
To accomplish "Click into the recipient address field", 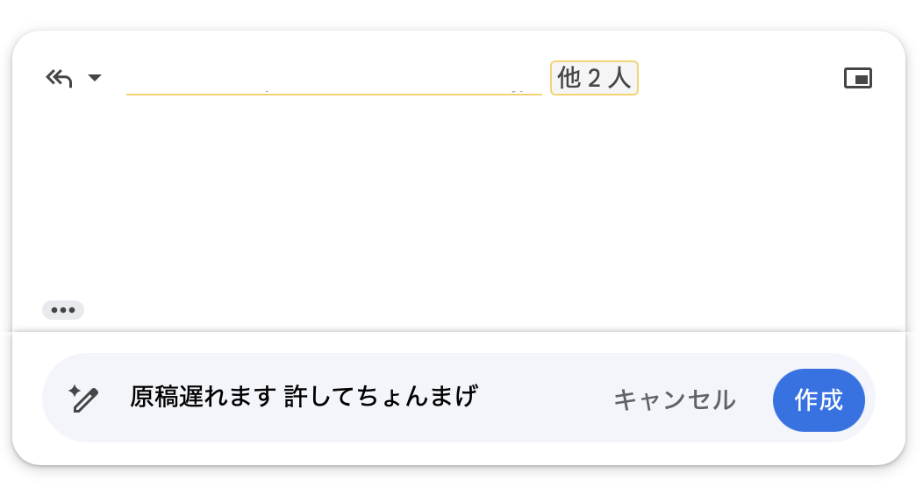I will click(333, 79).
